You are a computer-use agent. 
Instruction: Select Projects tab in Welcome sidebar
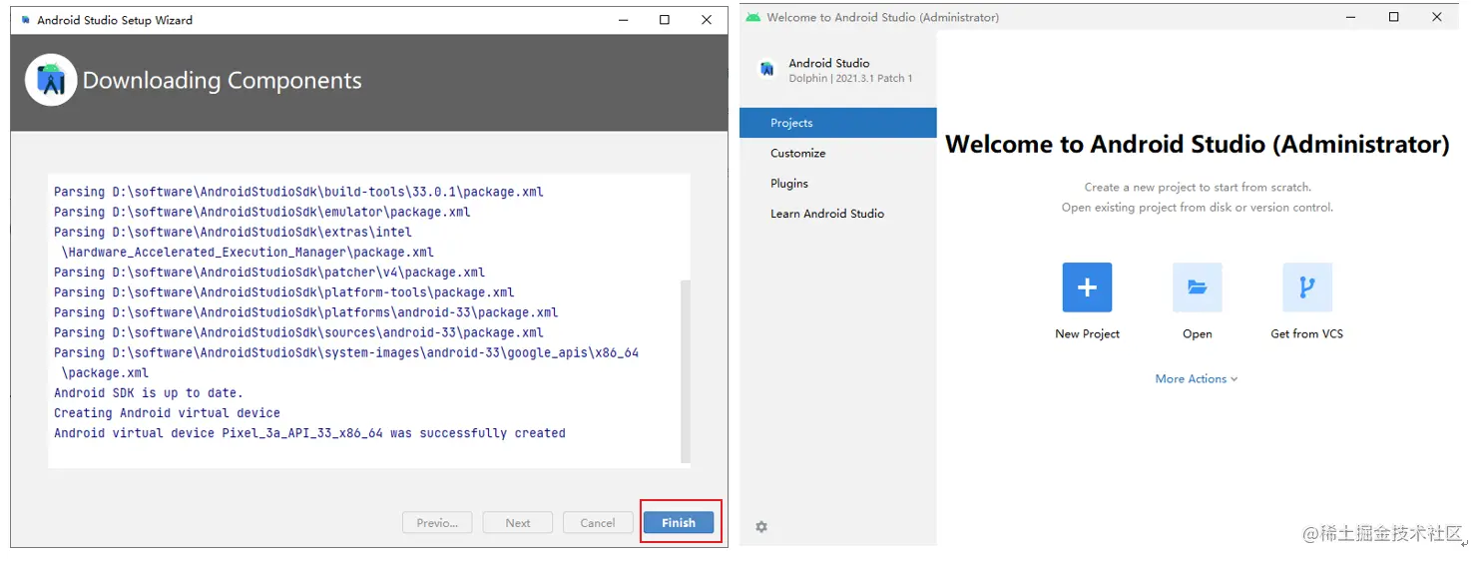click(x=838, y=123)
